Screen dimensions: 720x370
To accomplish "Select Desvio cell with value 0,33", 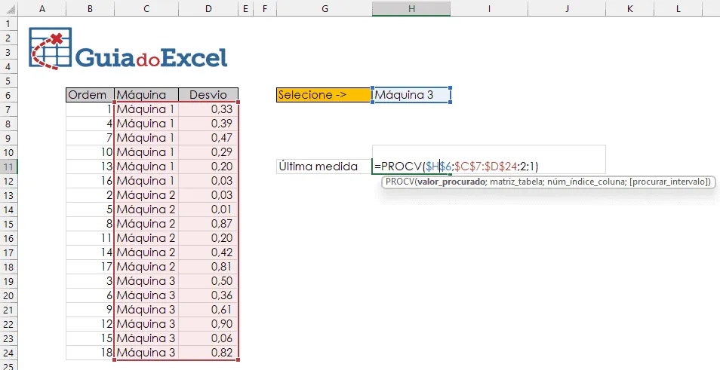I will 208,109.
